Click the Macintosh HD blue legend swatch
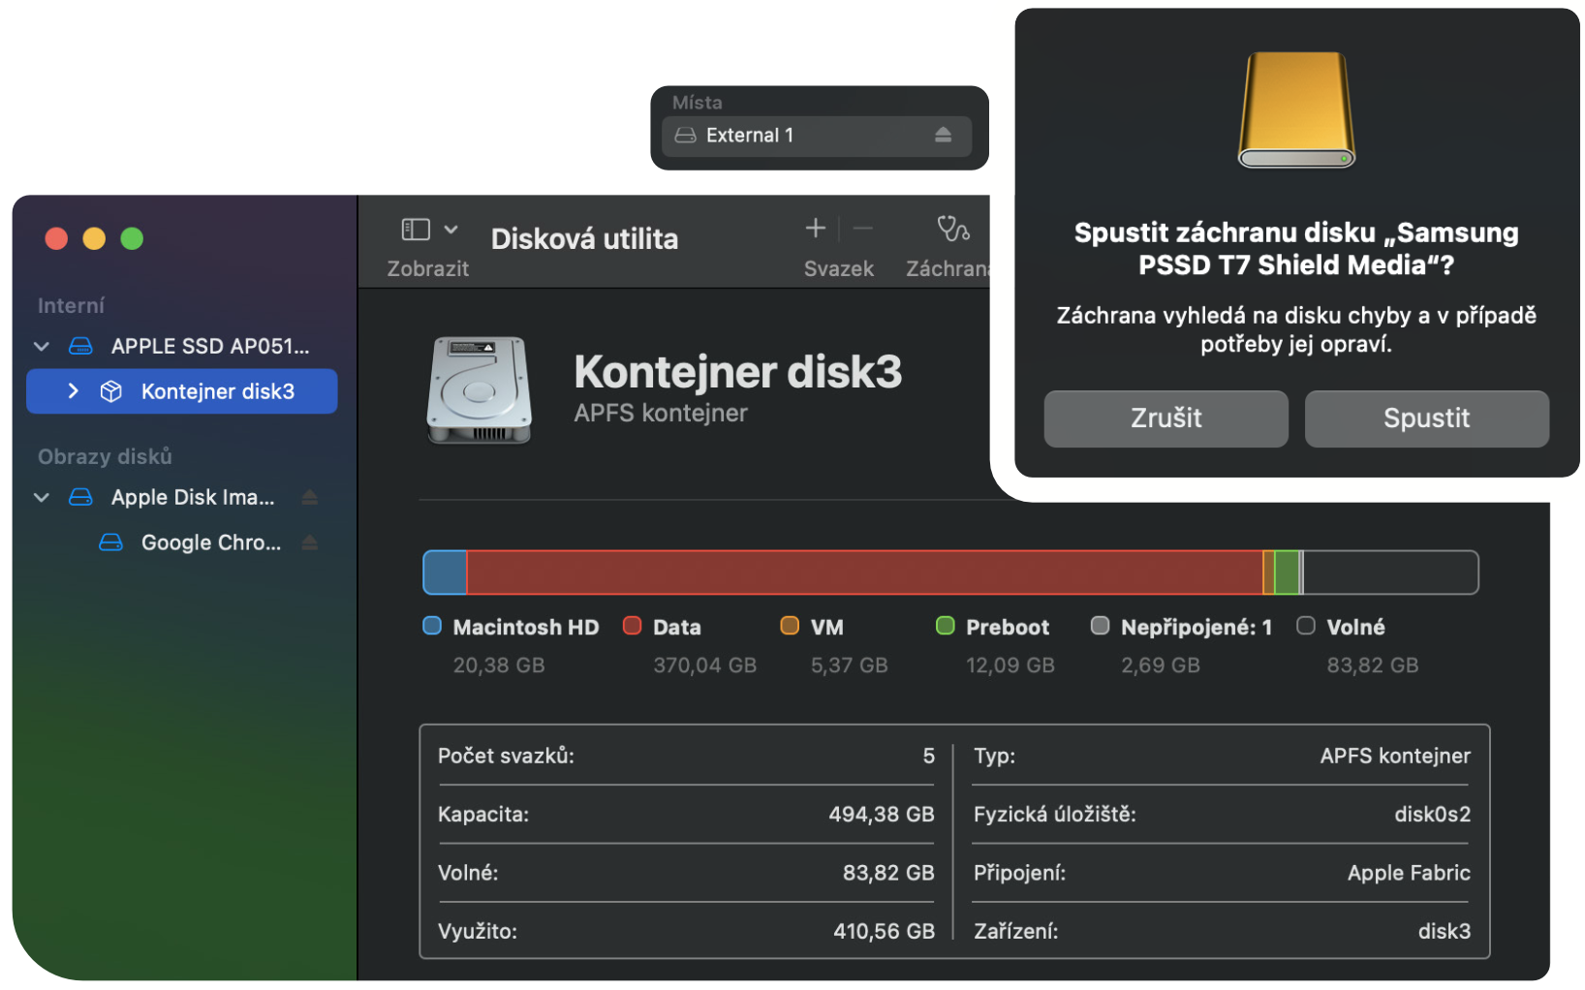Image resolution: width=1585 pixels, height=990 pixels. pos(432,626)
